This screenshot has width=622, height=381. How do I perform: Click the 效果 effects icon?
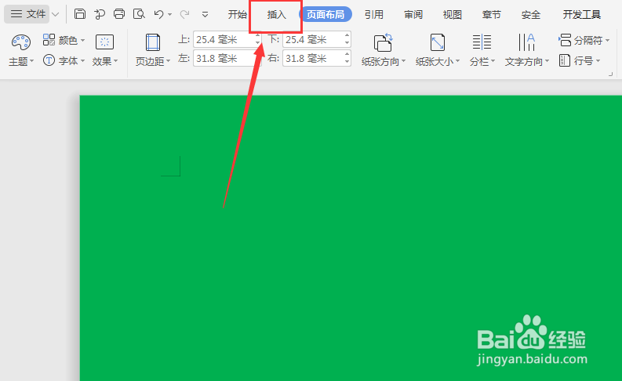pos(105,42)
